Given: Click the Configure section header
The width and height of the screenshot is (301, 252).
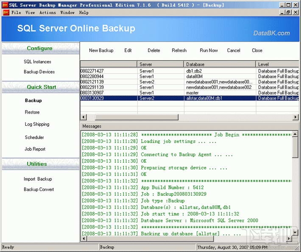Looking at the screenshot, I should tap(41, 48).
